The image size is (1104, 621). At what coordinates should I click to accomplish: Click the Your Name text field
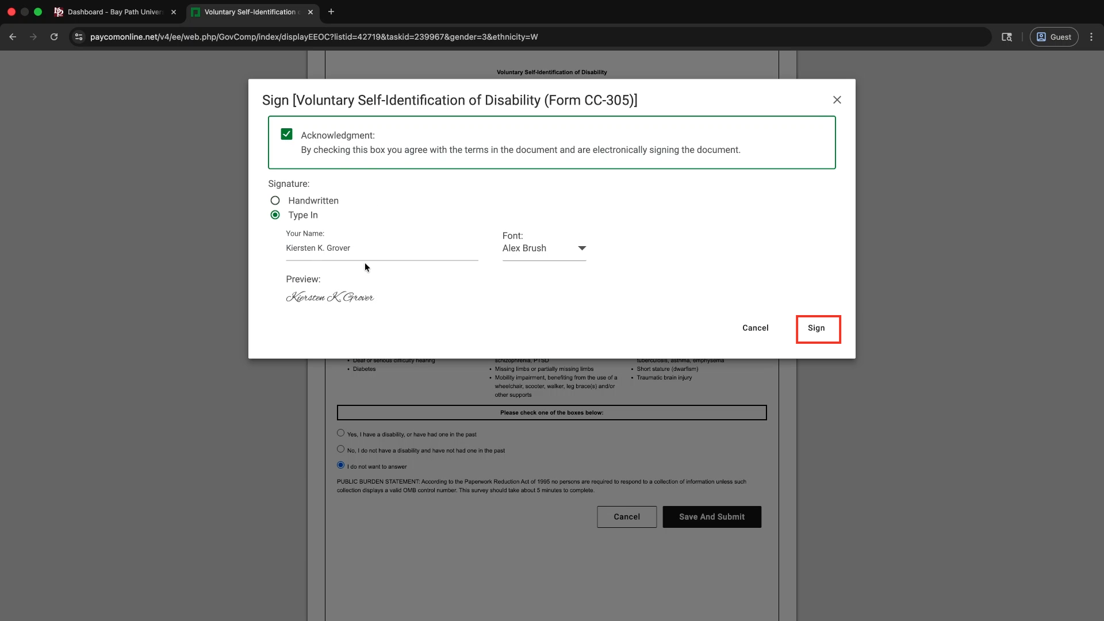coord(381,248)
